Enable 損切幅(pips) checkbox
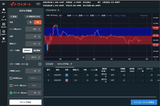The image size is (160, 106). [x=11, y=78]
